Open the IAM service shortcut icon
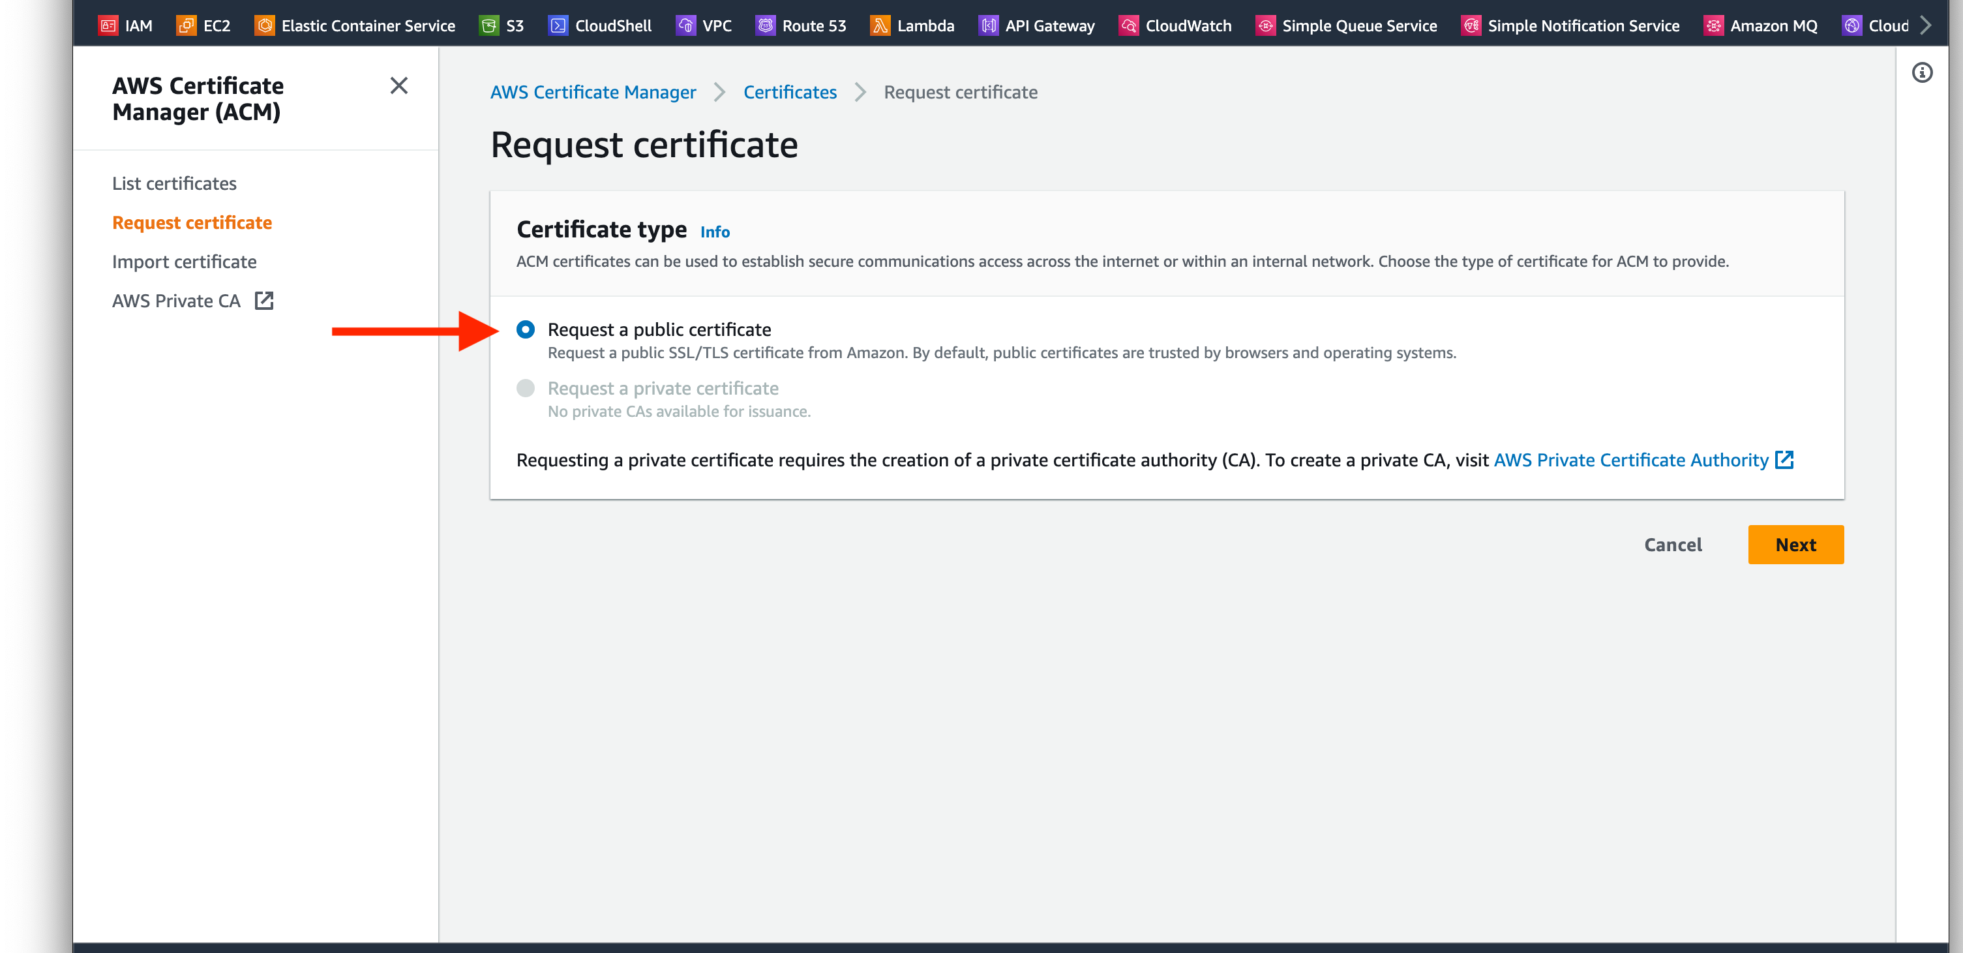 108,25
